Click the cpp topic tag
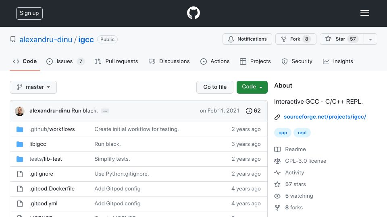Viewport: 387px width, 217px height. tap(283, 133)
